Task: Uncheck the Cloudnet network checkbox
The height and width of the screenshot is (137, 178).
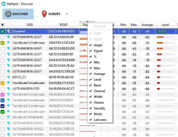Action: pyautogui.click(x=3, y=31)
